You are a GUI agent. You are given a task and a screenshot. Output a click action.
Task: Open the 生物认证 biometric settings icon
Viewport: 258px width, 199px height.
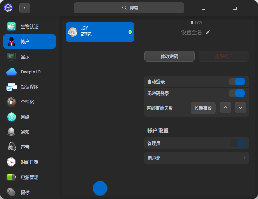(x=11, y=26)
